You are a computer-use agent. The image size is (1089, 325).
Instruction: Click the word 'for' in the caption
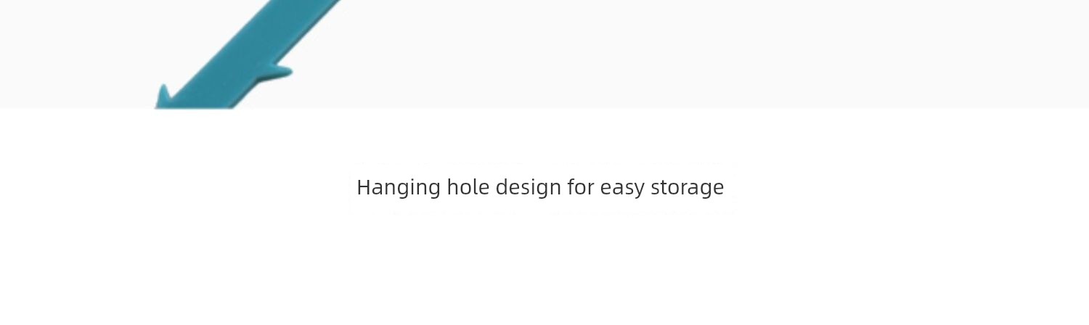coord(582,186)
